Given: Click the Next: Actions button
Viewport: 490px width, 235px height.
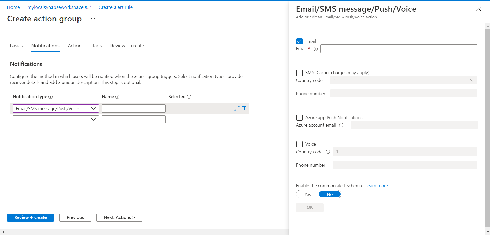Looking at the screenshot, I should pyautogui.click(x=119, y=217).
